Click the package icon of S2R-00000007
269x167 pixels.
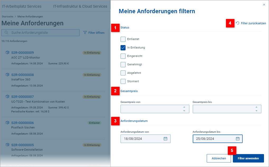(8, 97)
